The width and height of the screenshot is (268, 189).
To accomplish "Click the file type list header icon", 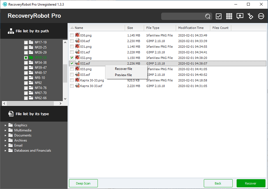I will coord(11,114).
